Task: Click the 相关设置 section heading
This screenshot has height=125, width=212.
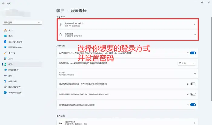Action: pos(61,116)
